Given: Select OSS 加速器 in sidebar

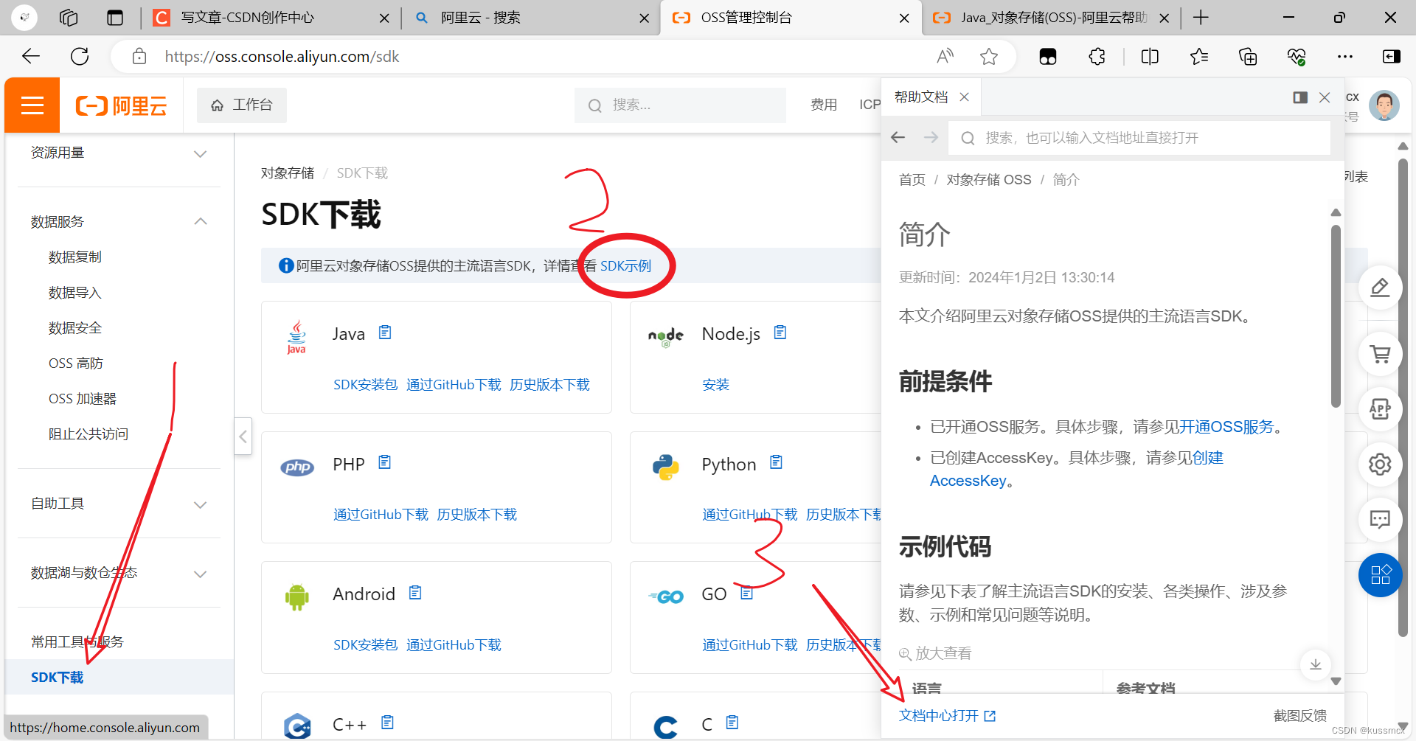Looking at the screenshot, I should (x=83, y=399).
